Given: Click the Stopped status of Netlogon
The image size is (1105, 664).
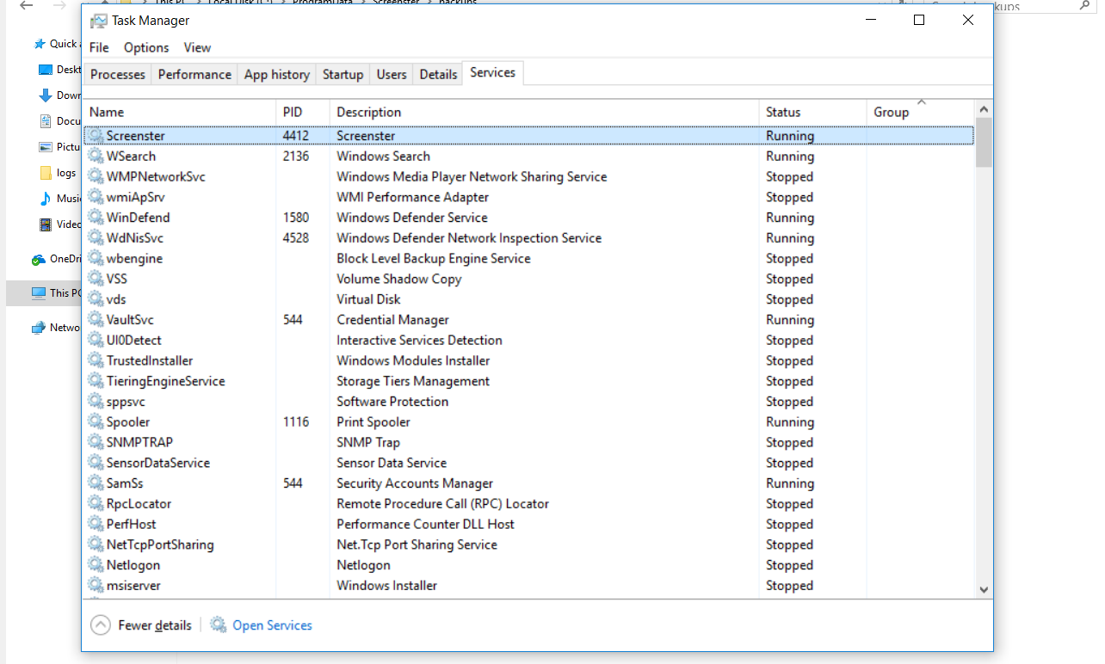Looking at the screenshot, I should coord(789,565).
